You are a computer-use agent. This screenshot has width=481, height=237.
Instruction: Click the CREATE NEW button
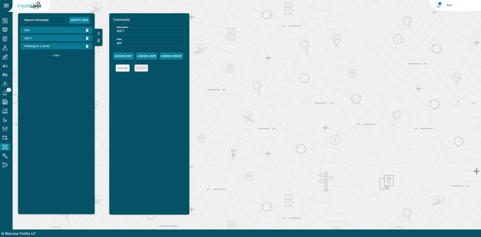[80, 20]
